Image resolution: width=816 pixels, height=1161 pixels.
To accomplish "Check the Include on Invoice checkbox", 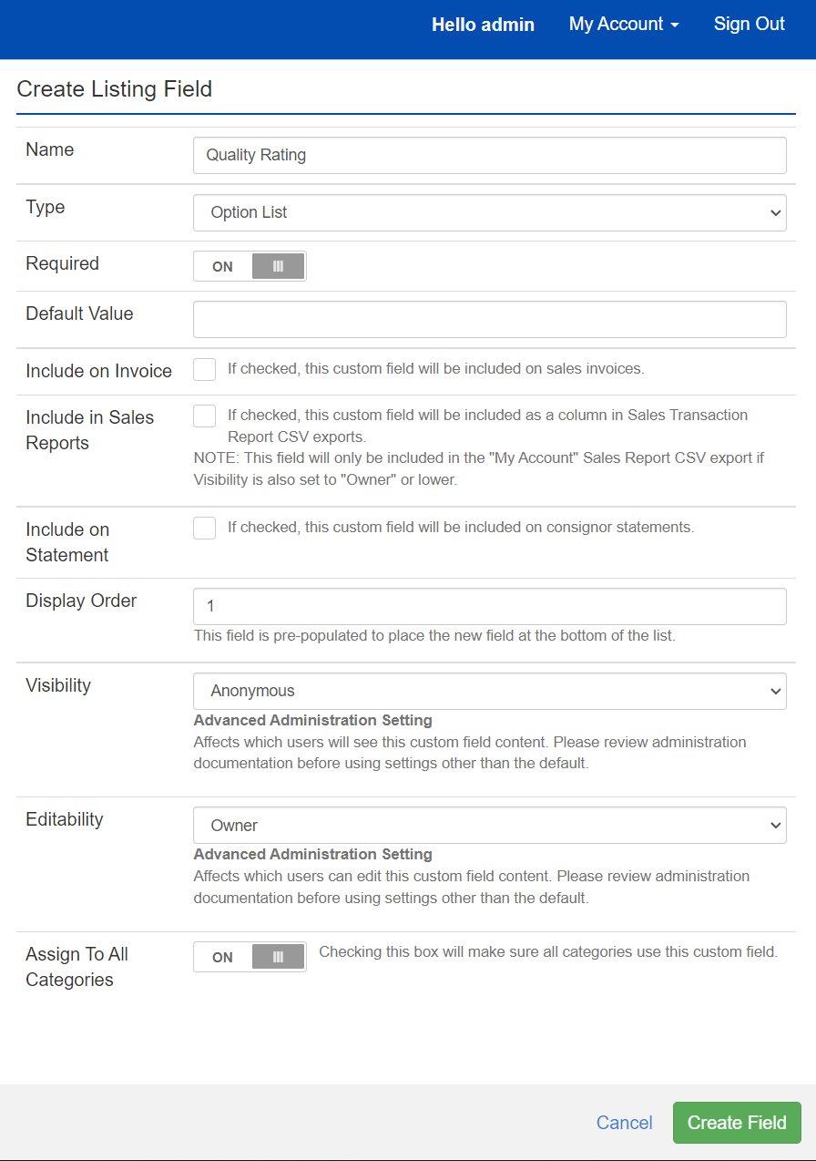I will click(204, 369).
